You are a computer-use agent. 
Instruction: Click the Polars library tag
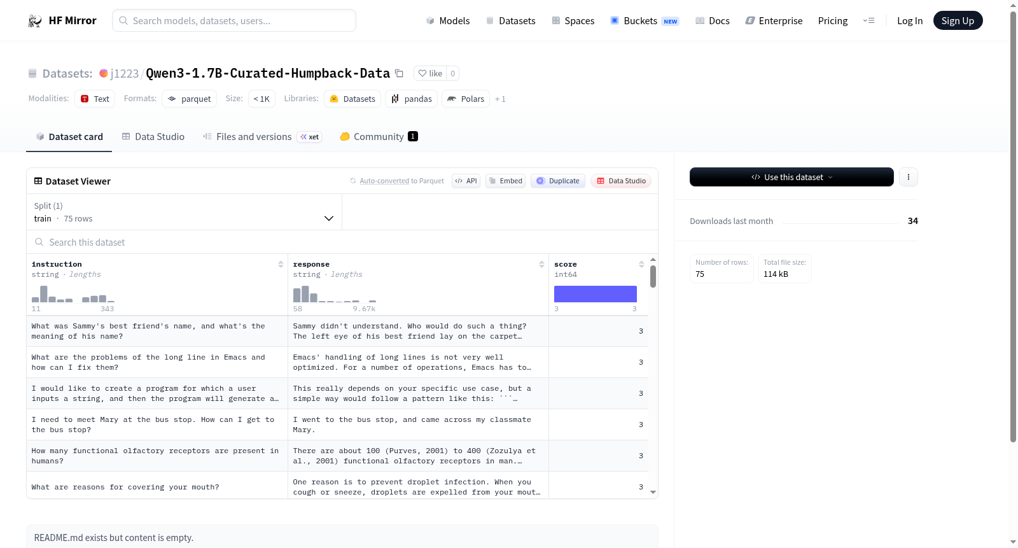tap(466, 99)
